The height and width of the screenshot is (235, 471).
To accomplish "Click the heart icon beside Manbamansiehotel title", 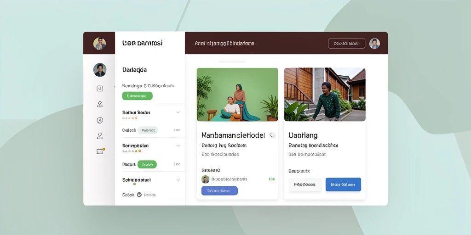I will (272, 135).
